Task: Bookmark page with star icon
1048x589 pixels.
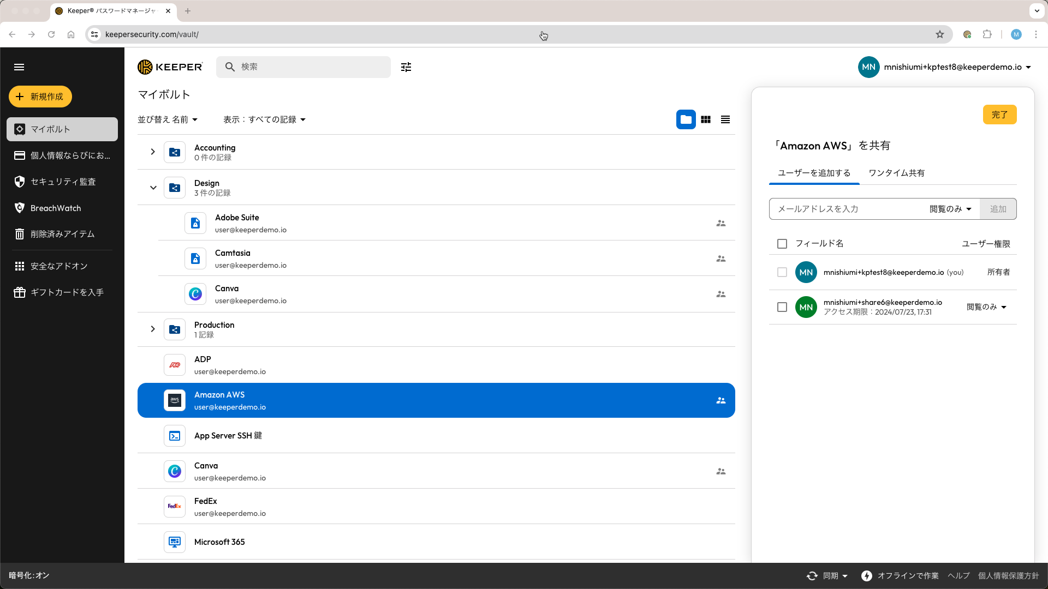Action: [x=940, y=34]
